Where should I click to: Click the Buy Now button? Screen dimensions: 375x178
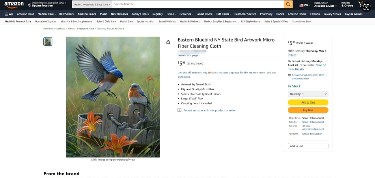(308, 110)
